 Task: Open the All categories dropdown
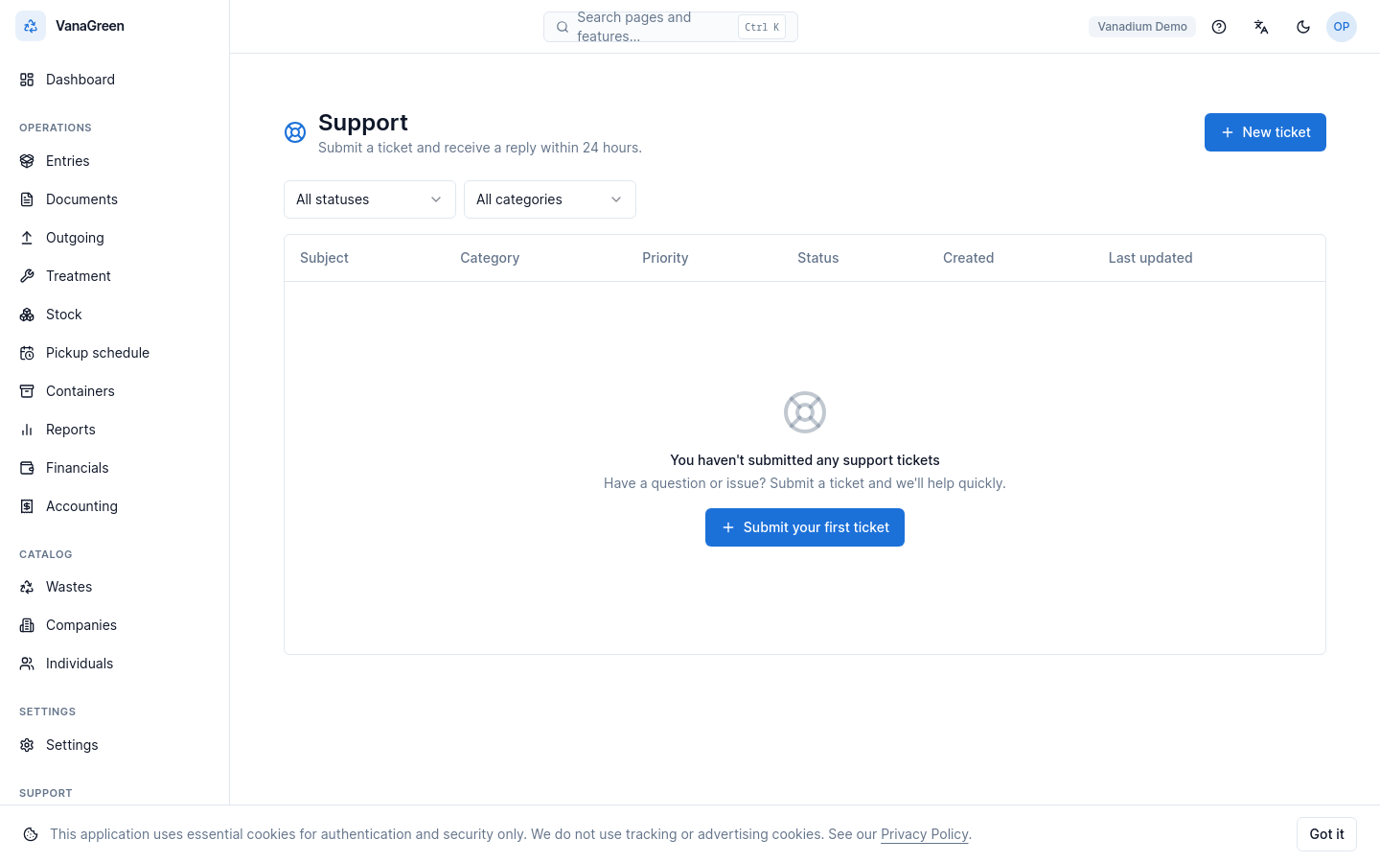point(550,199)
